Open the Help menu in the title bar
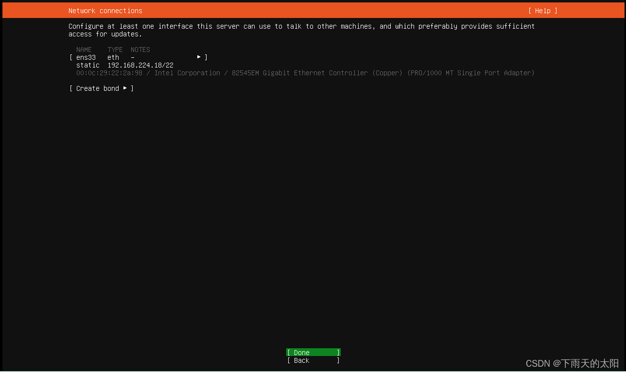626x373 pixels. [x=542, y=10]
